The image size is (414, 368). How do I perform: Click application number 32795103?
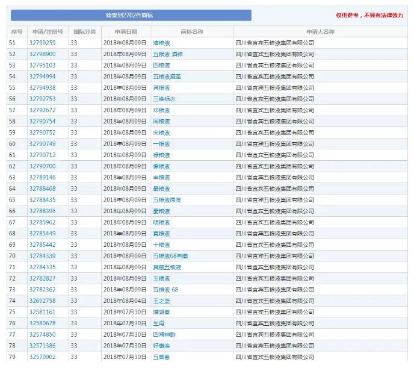[x=43, y=65]
